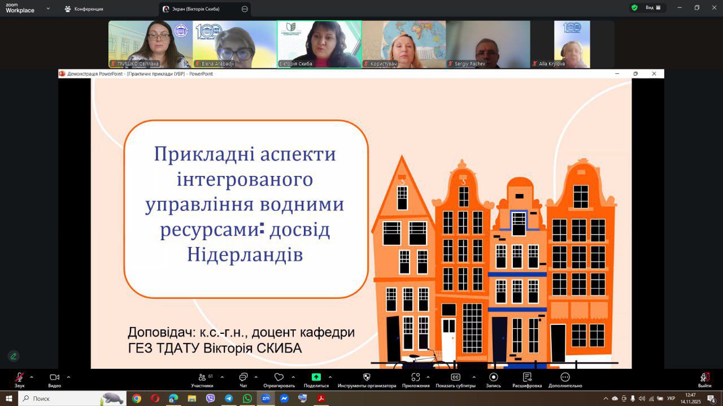Viewport: 723px width, 406px height.
Task: Open the Дополнительно more options menu
Action: 565,380
